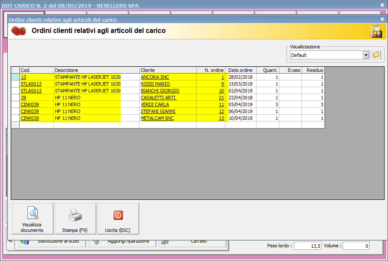
Task: Expand the Visualizzazione Default dropdown arrow
Action: 366,55
